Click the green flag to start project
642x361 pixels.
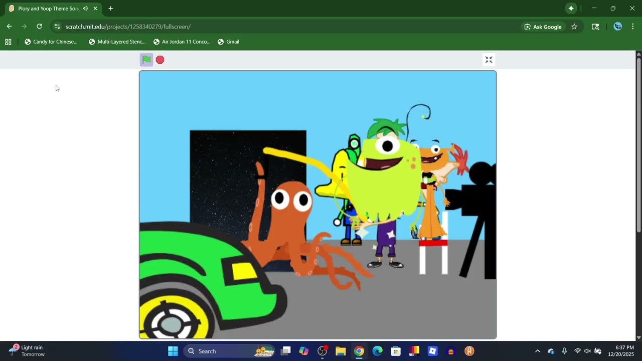click(146, 60)
